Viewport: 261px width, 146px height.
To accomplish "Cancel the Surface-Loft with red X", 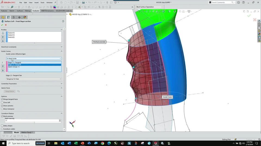I will [x=6, y=25].
